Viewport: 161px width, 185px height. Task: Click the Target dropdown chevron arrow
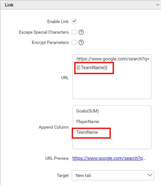(150, 175)
